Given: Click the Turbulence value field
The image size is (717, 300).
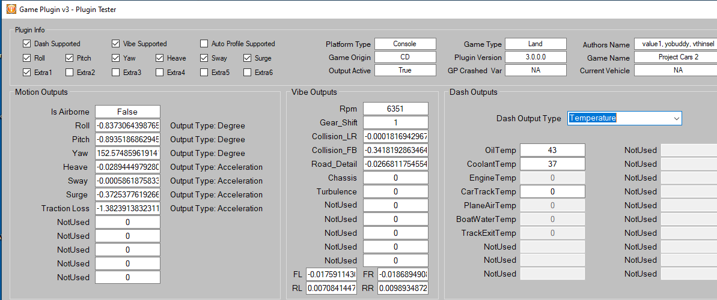Looking at the screenshot, I should [x=395, y=191].
